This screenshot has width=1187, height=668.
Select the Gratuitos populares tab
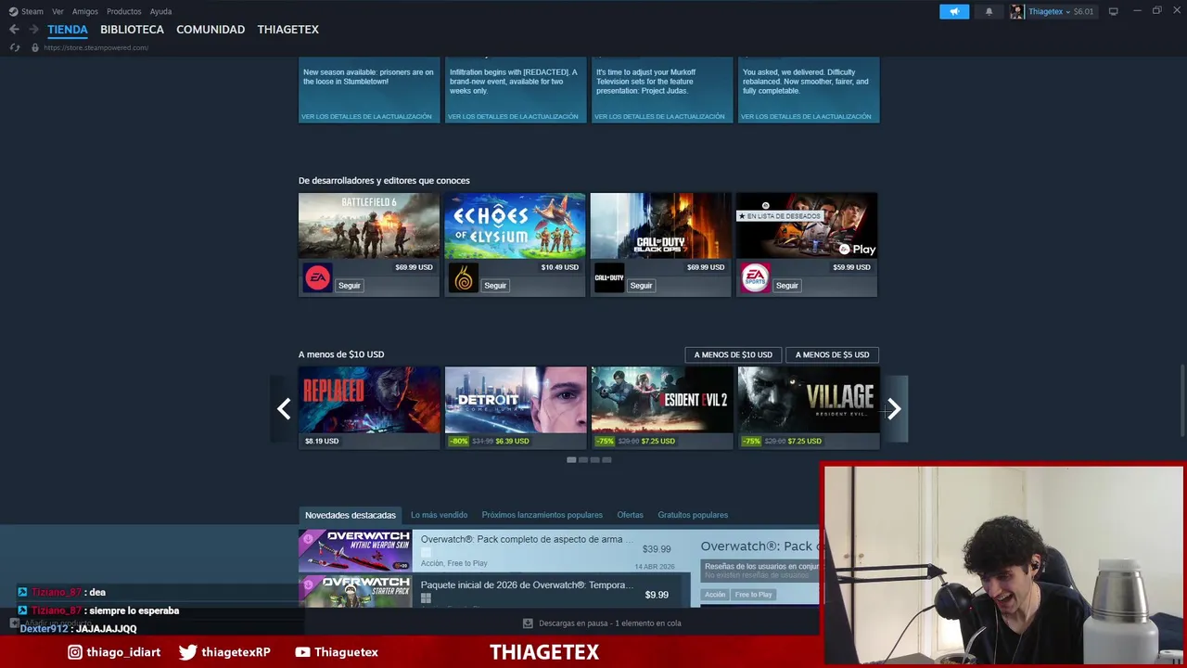pos(693,515)
